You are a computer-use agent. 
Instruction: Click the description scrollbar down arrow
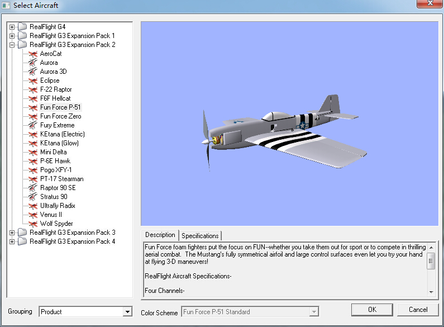[431, 292]
